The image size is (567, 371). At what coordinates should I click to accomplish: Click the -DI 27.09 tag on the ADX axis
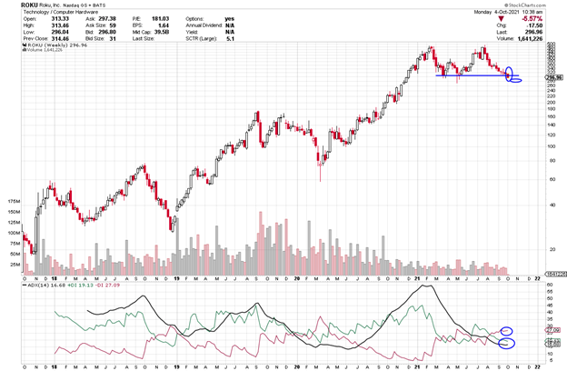pyautogui.click(x=553, y=330)
